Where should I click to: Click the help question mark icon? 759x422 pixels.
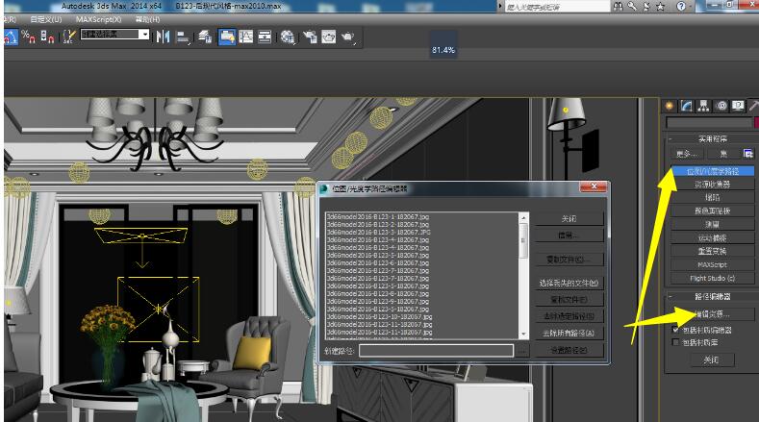[x=680, y=7]
